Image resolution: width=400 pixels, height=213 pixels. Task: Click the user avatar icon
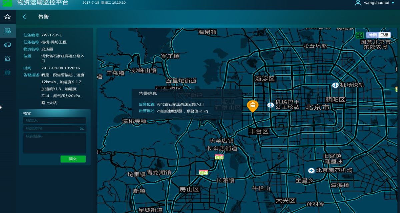[358, 3]
